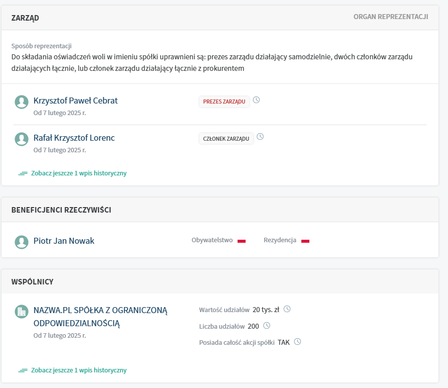
Task: Click the clock icon next to Wartość udziałów
Action: click(x=287, y=309)
